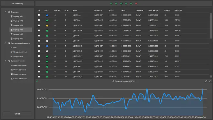Image resolution: width=213 pixels, height=120 pixels.
Task: Sort by the Имя column header
Action: [x=75, y=10]
